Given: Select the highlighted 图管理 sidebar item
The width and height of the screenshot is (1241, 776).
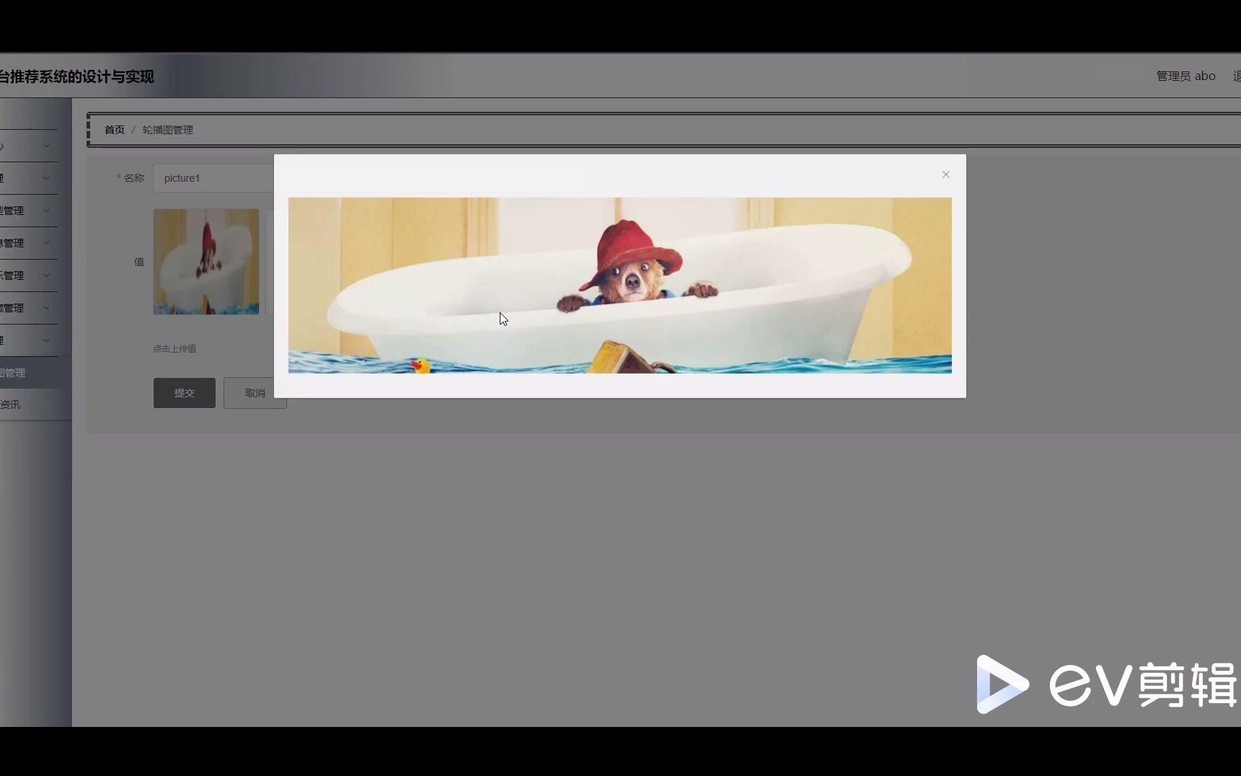Looking at the screenshot, I should 35,373.
